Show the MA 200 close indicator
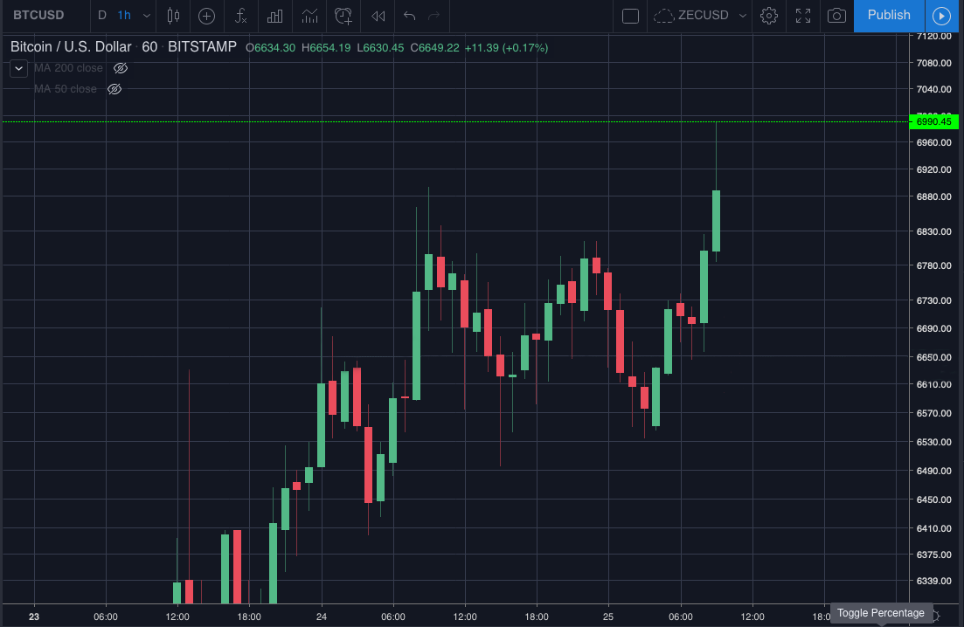Viewport: 964px width, 627px height. [121, 68]
